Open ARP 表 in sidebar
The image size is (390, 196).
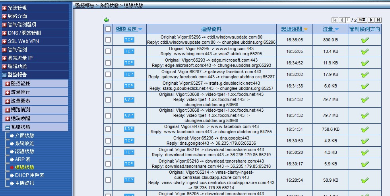coord(23,159)
